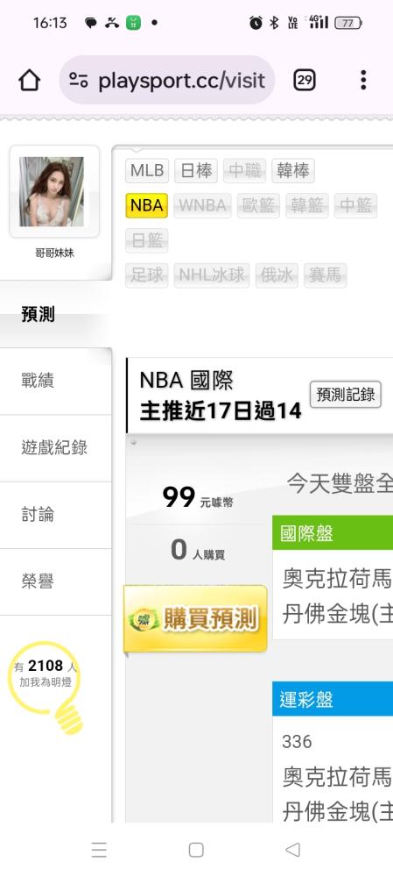Tap the Android back navigation icon
The image size is (393, 877).
[x=292, y=850]
